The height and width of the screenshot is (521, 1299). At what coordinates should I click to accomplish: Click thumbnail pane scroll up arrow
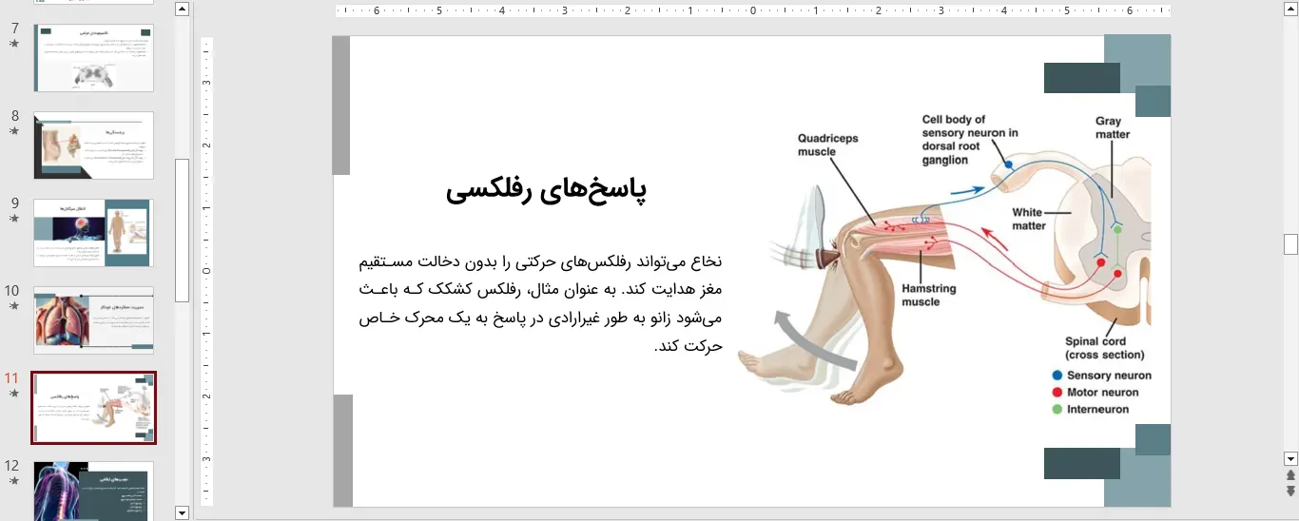pyautogui.click(x=183, y=10)
